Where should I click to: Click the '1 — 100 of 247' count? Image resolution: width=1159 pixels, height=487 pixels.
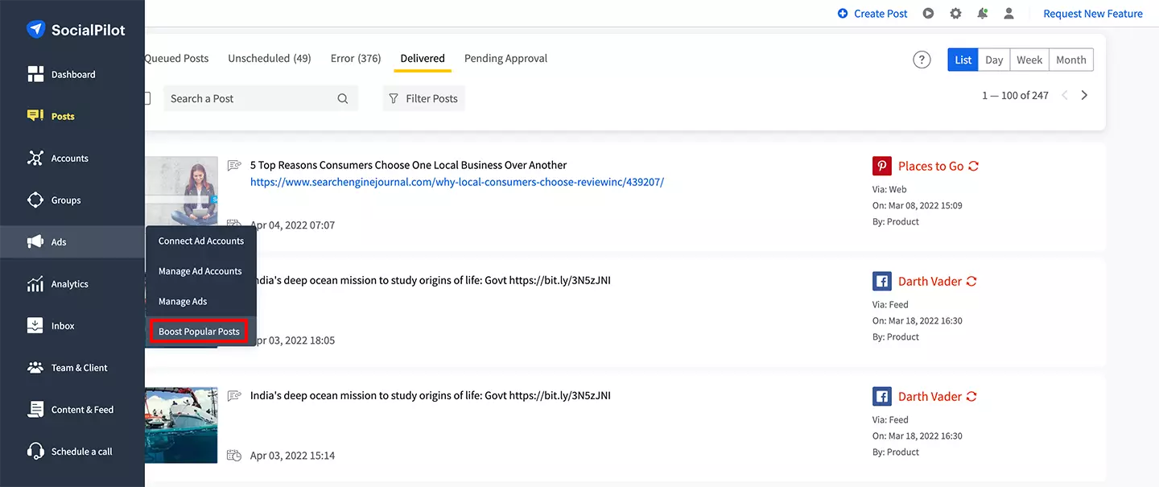coord(1015,95)
